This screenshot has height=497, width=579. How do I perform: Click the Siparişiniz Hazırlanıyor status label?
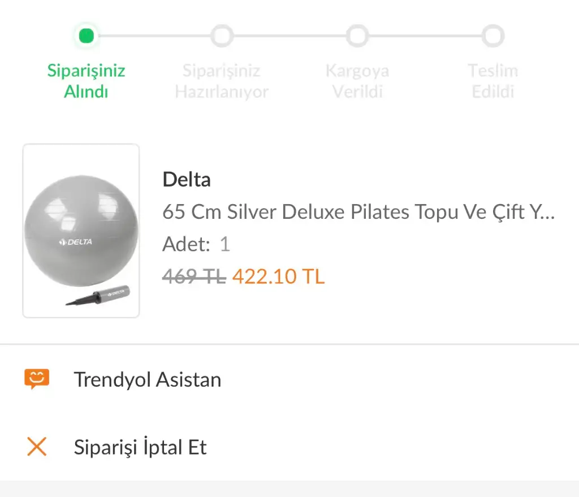click(222, 81)
